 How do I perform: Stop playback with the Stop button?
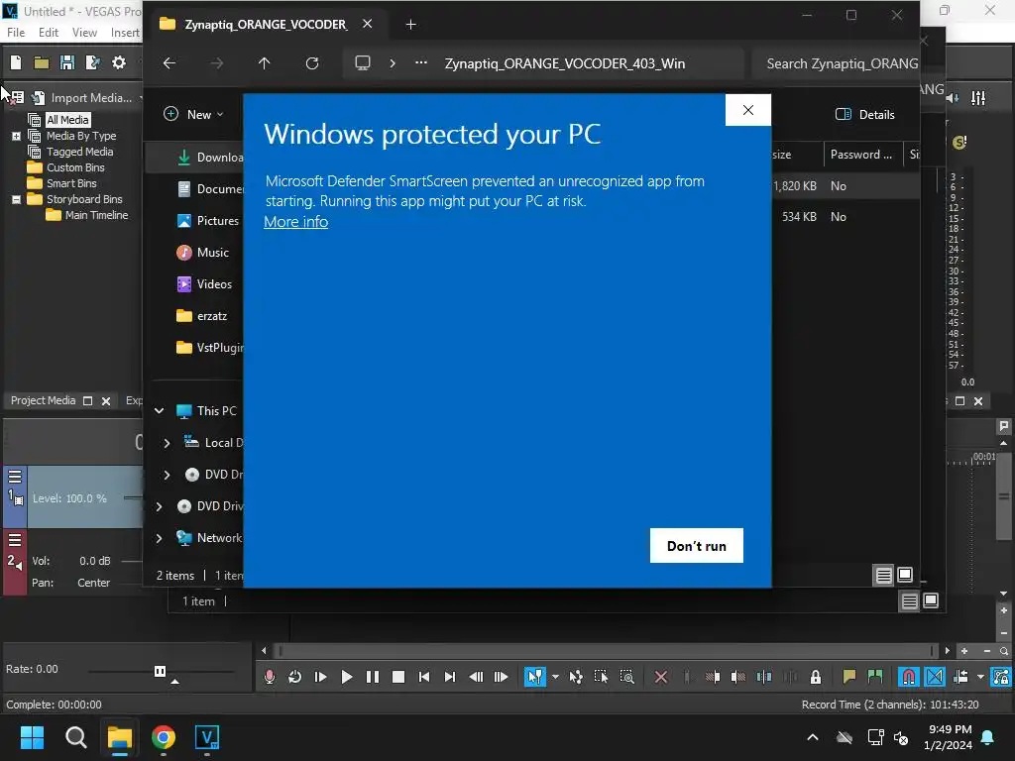click(x=398, y=677)
